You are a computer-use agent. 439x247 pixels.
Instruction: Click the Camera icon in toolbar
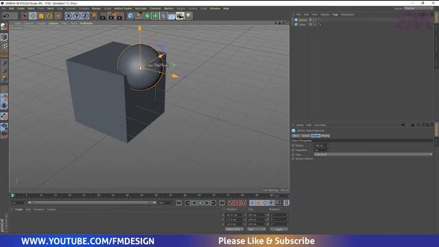[180, 16]
